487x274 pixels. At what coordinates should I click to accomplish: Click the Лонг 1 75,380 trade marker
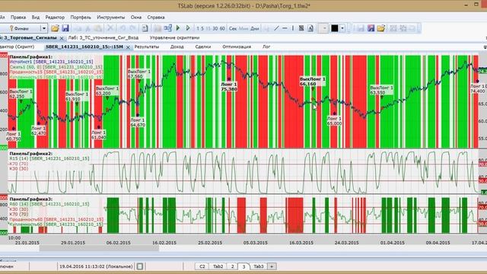[229, 87]
